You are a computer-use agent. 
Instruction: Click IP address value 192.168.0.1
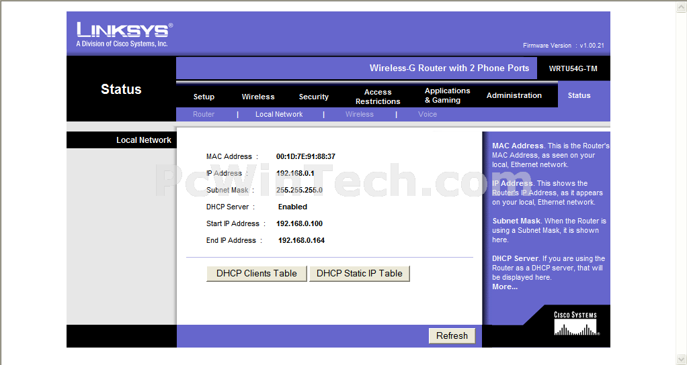[x=295, y=173]
